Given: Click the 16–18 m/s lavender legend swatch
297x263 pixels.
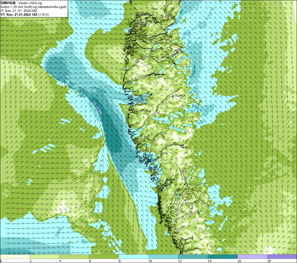Looking at the screenshot, I should 252,257.
